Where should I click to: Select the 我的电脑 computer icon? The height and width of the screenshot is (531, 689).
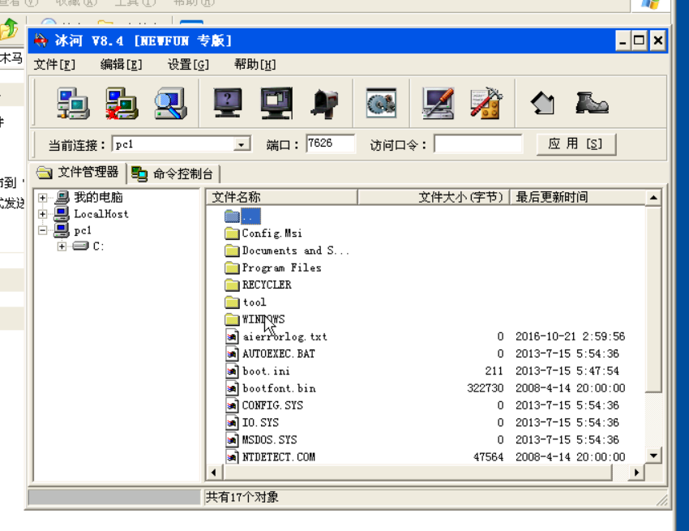[x=62, y=197]
